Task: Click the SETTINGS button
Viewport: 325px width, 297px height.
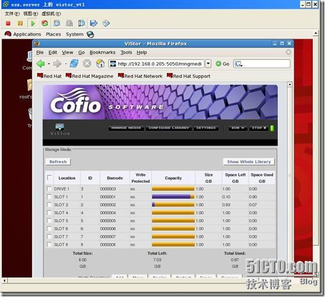Action: pyautogui.click(x=206, y=128)
